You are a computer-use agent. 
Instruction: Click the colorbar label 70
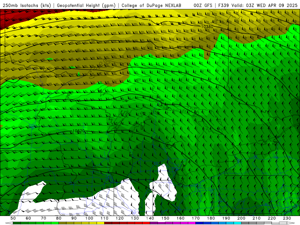43,218
